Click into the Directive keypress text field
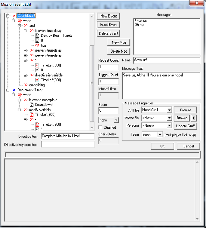 pyautogui.click(x=67, y=145)
